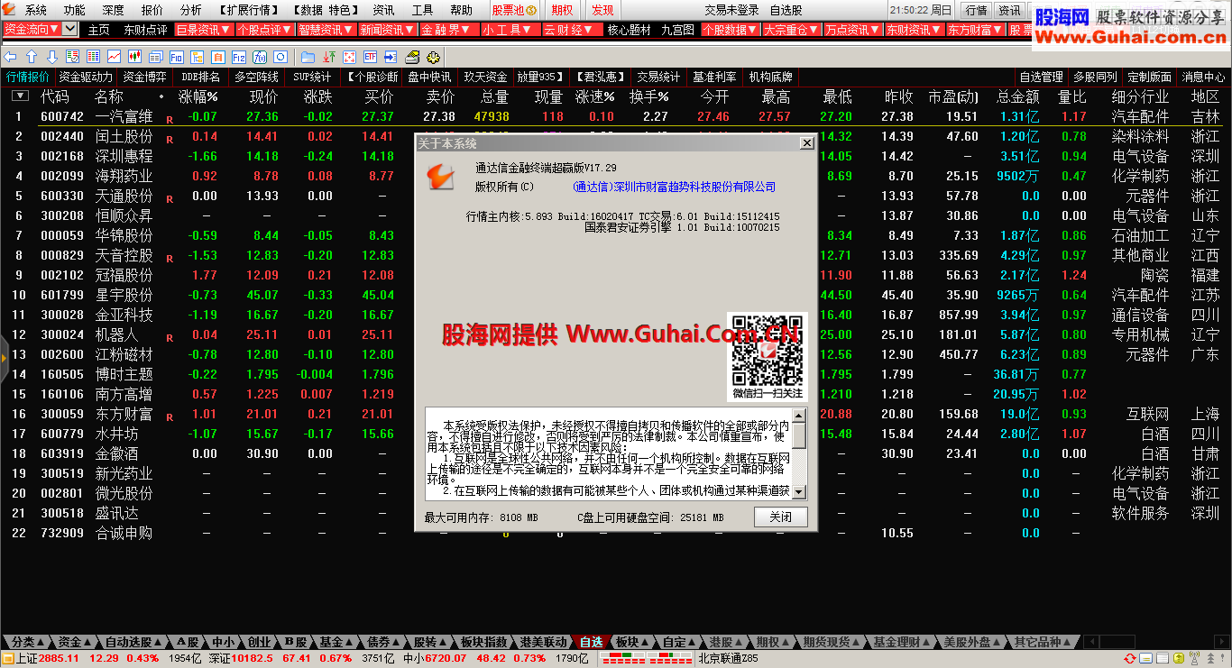Close the About dialog with X button
This screenshot has width=1232, height=668.
point(806,143)
